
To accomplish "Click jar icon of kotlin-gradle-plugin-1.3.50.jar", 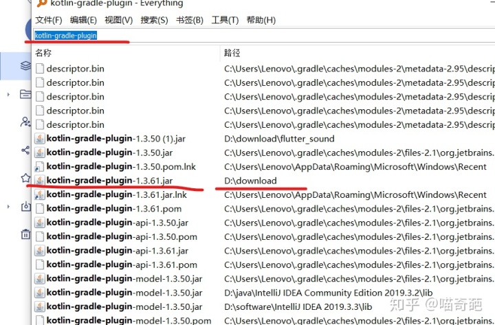I will click(40, 153).
